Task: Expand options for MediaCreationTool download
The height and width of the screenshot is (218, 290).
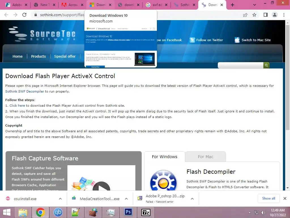Action: (126, 199)
